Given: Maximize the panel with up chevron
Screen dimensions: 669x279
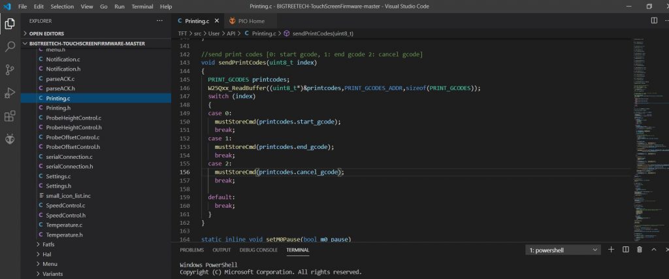Looking at the screenshot, I should [x=653, y=250].
